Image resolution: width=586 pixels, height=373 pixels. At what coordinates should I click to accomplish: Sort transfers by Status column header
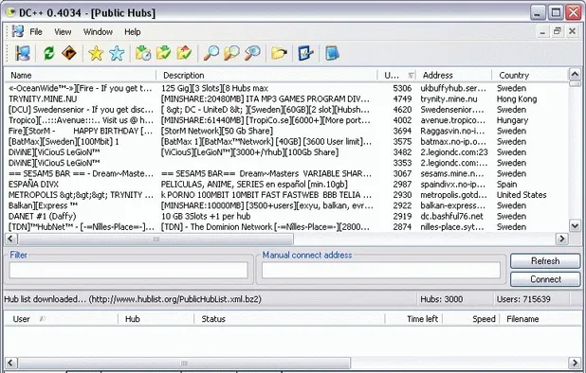(x=289, y=319)
